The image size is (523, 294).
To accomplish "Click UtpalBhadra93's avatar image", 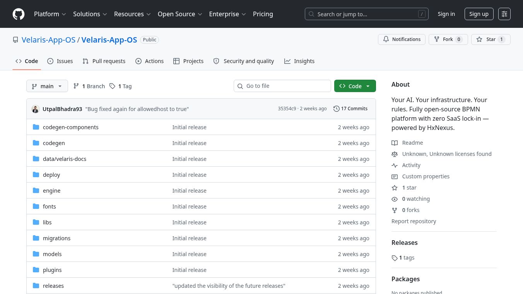I will 35,109.
